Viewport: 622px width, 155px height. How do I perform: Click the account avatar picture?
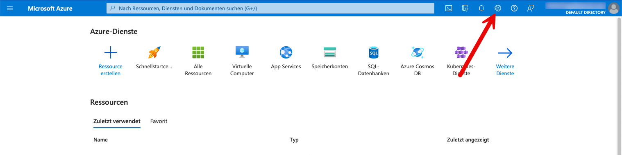tap(613, 8)
